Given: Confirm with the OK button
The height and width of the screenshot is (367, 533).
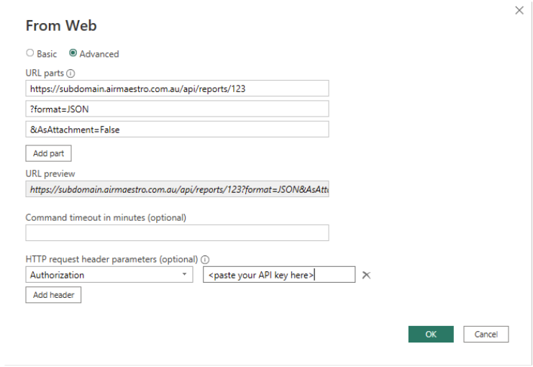Looking at the screenshot, I should coord(431,334).
